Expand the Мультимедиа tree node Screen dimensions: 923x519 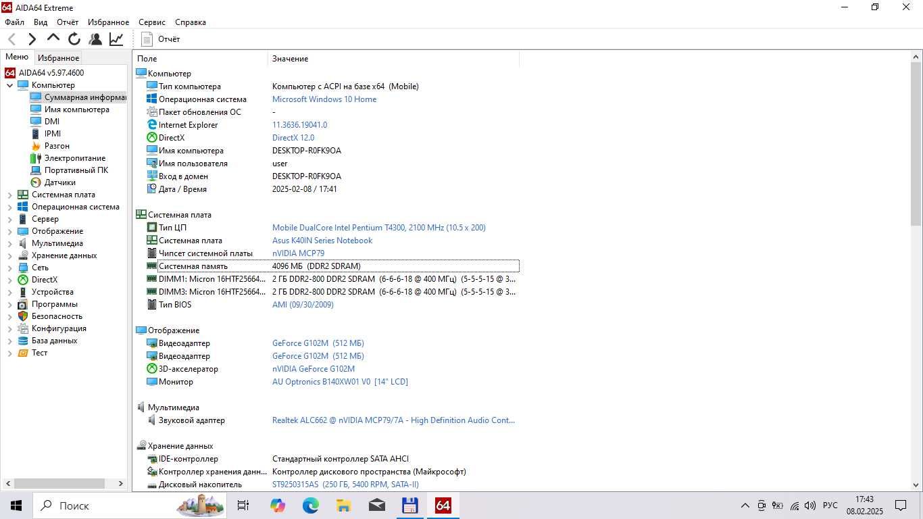(9, 243)
